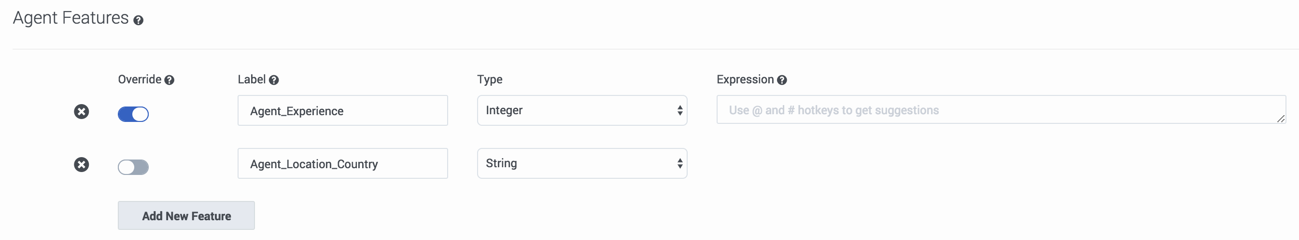Focus the Agent_Experience label field
The width and height of the screenshot is (1299, 240).
(342, 111)
